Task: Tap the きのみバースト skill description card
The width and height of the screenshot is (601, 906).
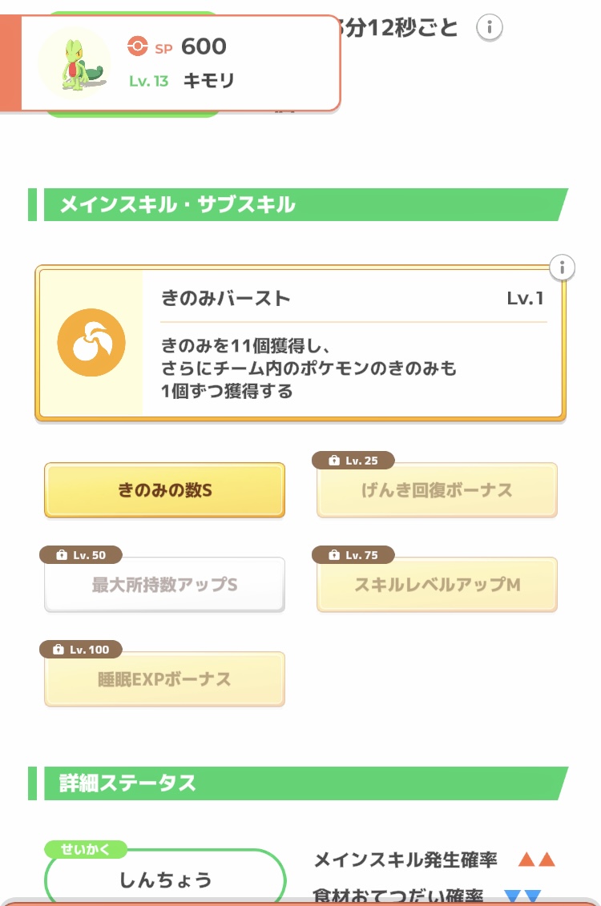Action: (300, 343)
